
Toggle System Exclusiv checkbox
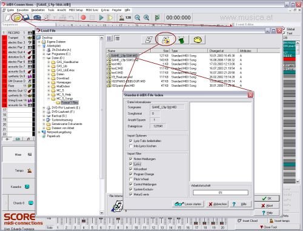131,189
